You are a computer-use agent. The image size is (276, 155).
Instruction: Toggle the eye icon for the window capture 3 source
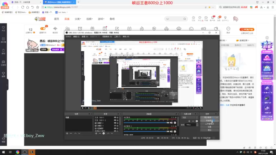pyautogui.click(x=115, y=126)
